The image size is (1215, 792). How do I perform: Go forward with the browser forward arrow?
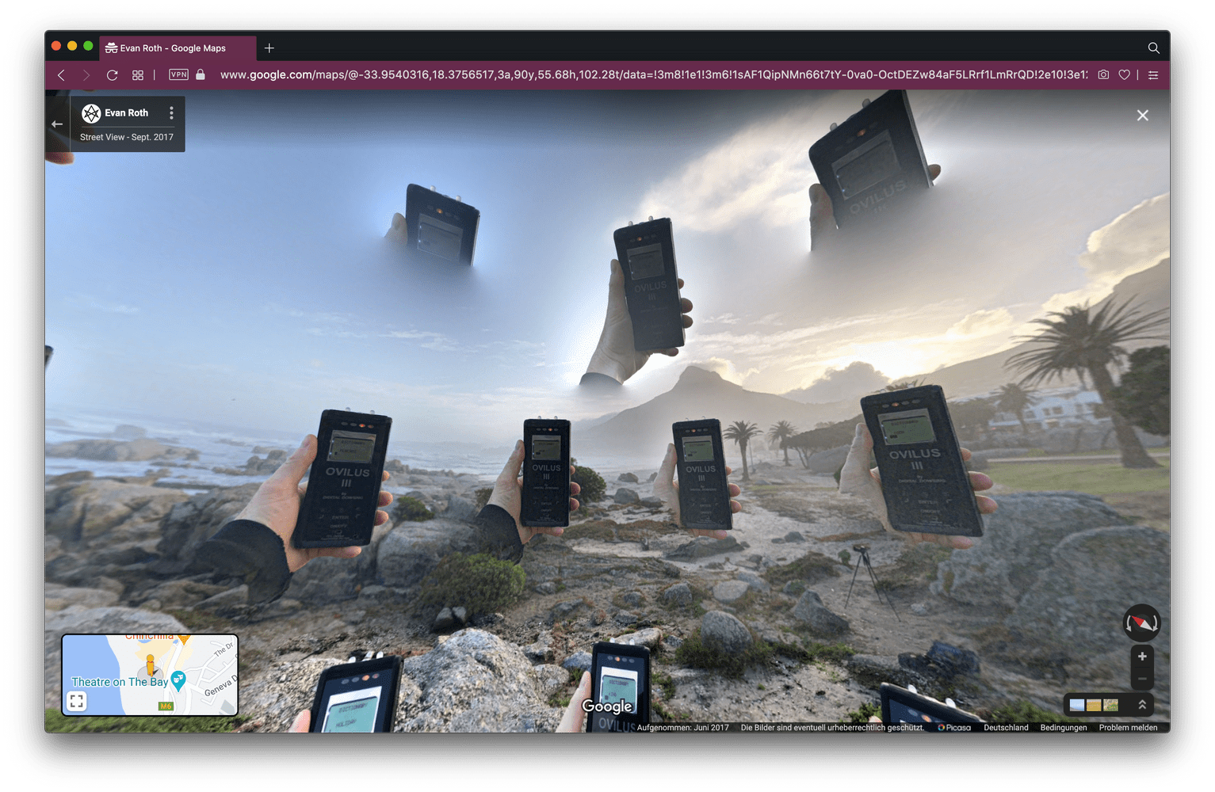[86, 74]
